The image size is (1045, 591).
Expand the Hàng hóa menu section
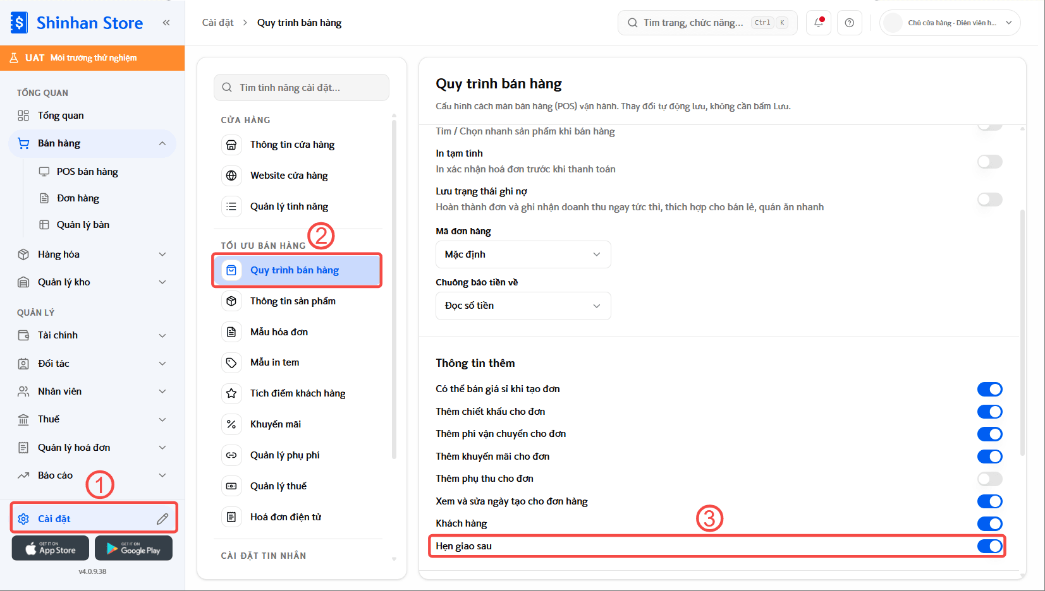(x=92, y=254)
